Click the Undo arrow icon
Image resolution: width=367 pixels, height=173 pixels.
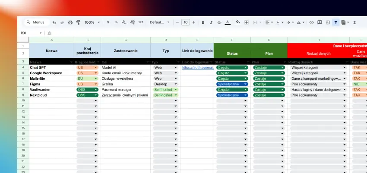click(x=54, y=22)
